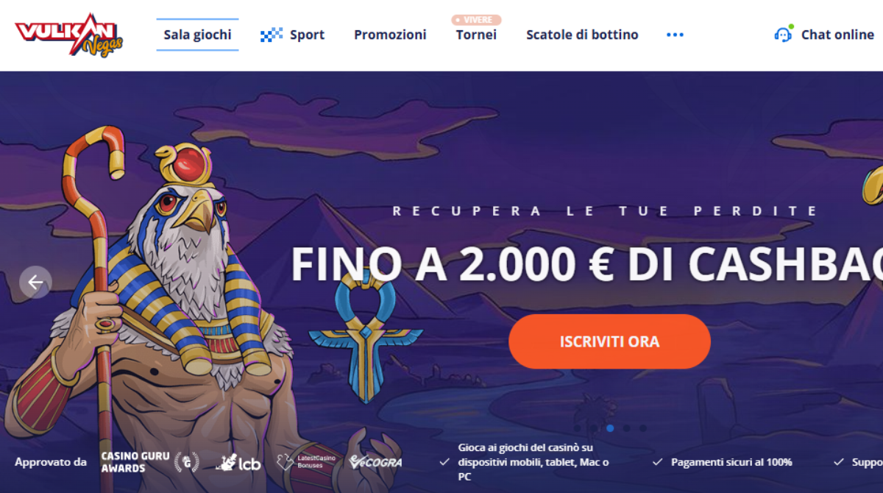Screen dimensions: 883x493
Task: Open Scatole di bottino section
Action: (582, 35)
